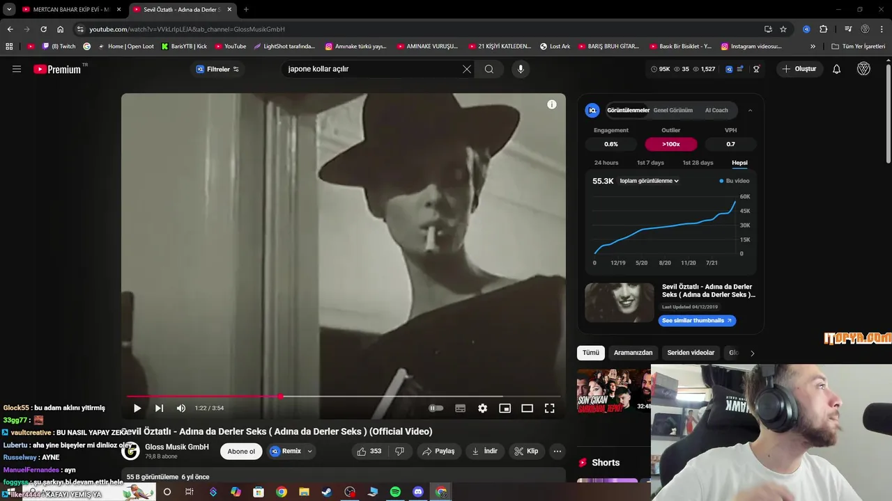Select the Aramanızdan filter chip
The width and height of the screenshot is (892, 501).
point(633,353)
